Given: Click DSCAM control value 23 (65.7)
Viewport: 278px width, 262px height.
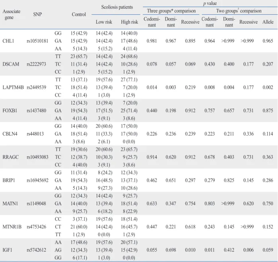Looking at the screenshot, I should click(79, 56).
